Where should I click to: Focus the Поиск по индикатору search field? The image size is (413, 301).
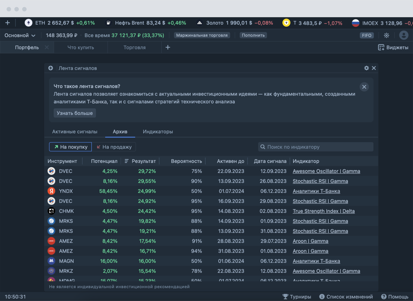(x=315, y=147)
